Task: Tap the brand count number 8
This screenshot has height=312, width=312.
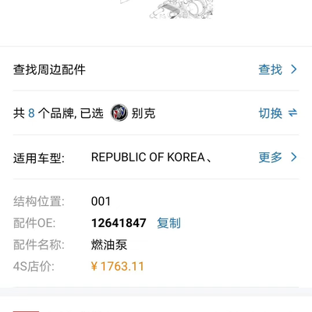Action: pos(31,113)
